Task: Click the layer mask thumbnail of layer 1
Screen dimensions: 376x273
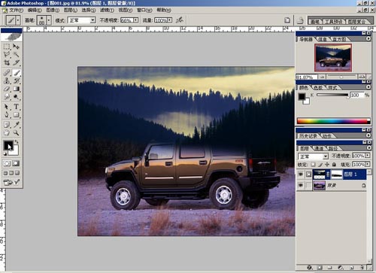Action: click(337, 174)
